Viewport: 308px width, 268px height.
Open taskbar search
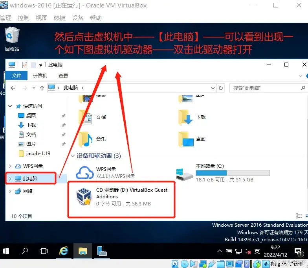click(x=25, y=251)
